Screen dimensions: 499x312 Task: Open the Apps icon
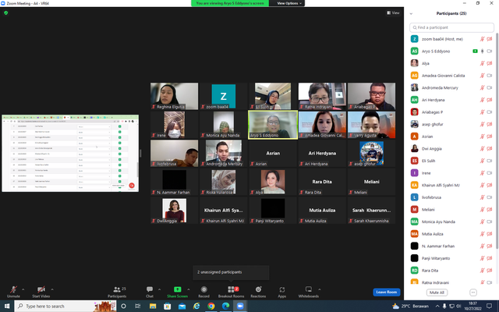[x=282, y=289]
